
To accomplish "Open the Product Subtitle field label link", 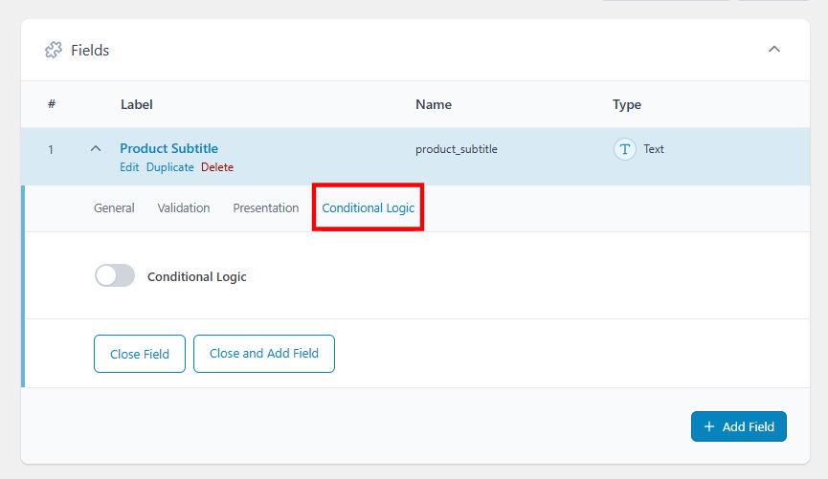I will pos(168,148).
